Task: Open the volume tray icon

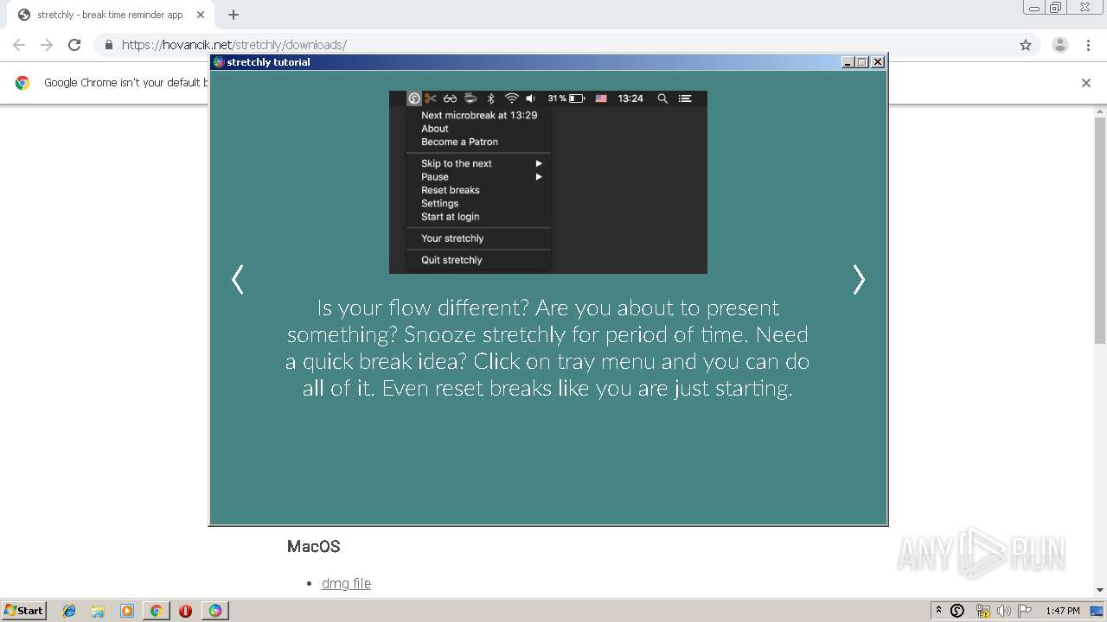Action: tap(1004, 611)
